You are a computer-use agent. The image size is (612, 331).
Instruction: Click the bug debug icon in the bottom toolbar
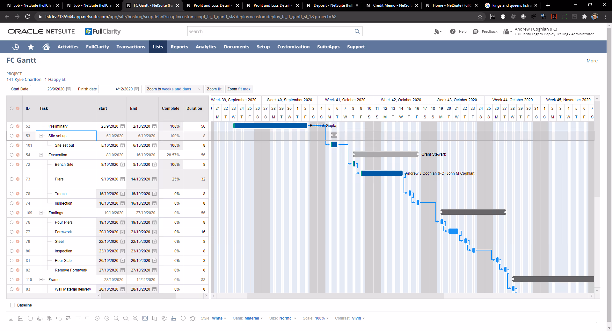[x=193, y=318]
